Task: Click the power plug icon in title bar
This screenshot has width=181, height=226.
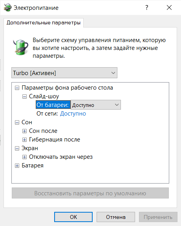Action: click(8, 7)
